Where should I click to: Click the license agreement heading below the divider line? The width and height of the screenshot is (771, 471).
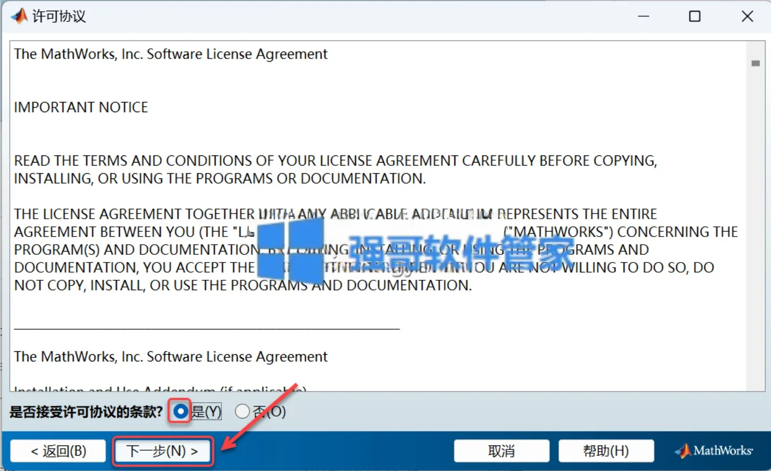[171, 357]
